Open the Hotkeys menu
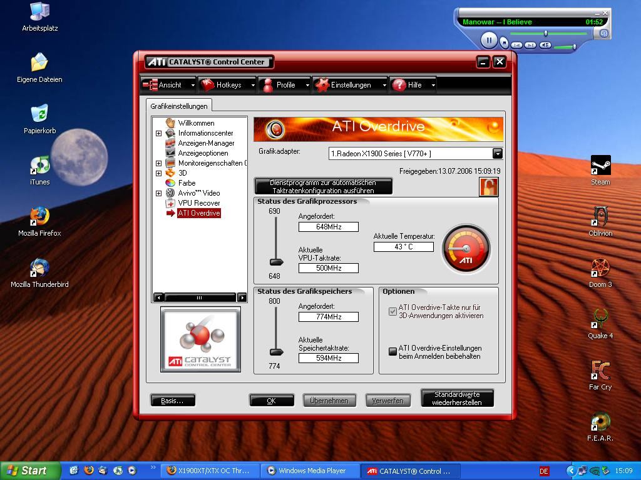Image resolution: width=641 pixels, height=480 pixels. [228, 85]
